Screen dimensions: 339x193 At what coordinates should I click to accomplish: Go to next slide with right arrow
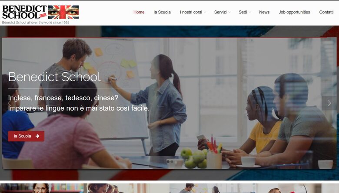click(x=329, y=103)
